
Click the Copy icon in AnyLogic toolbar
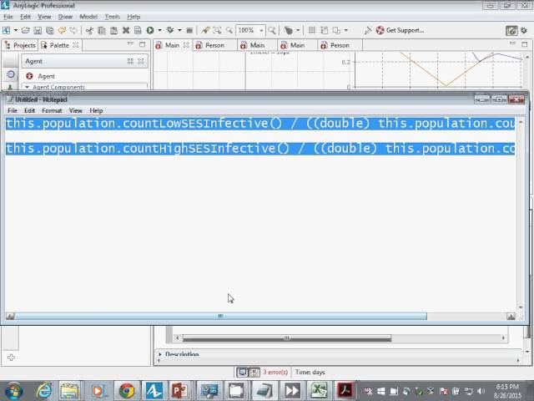point(102,30)
